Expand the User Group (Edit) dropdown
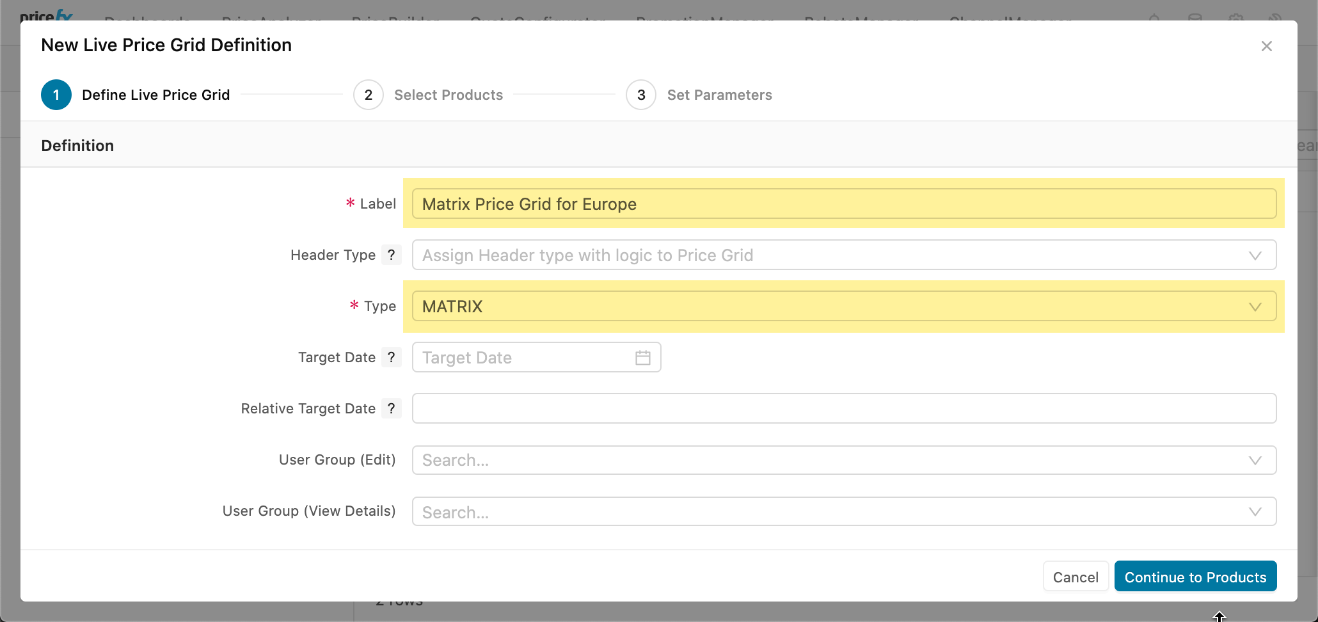Image resolution: width=1318 pixels, height=622 pixels. coord(1255,460)
